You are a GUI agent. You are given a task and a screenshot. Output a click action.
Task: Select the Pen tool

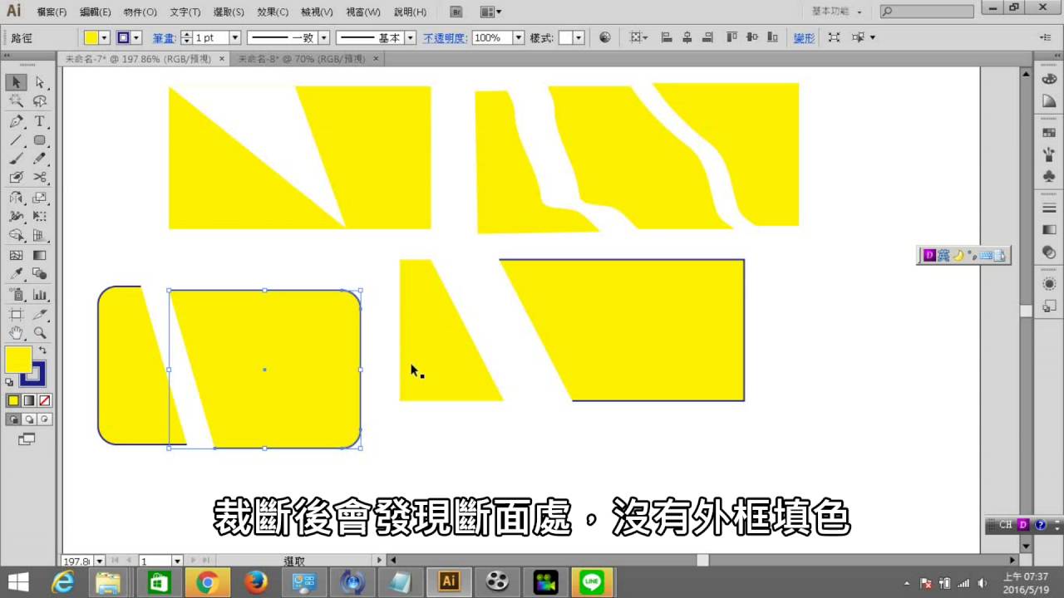(16, 121)
